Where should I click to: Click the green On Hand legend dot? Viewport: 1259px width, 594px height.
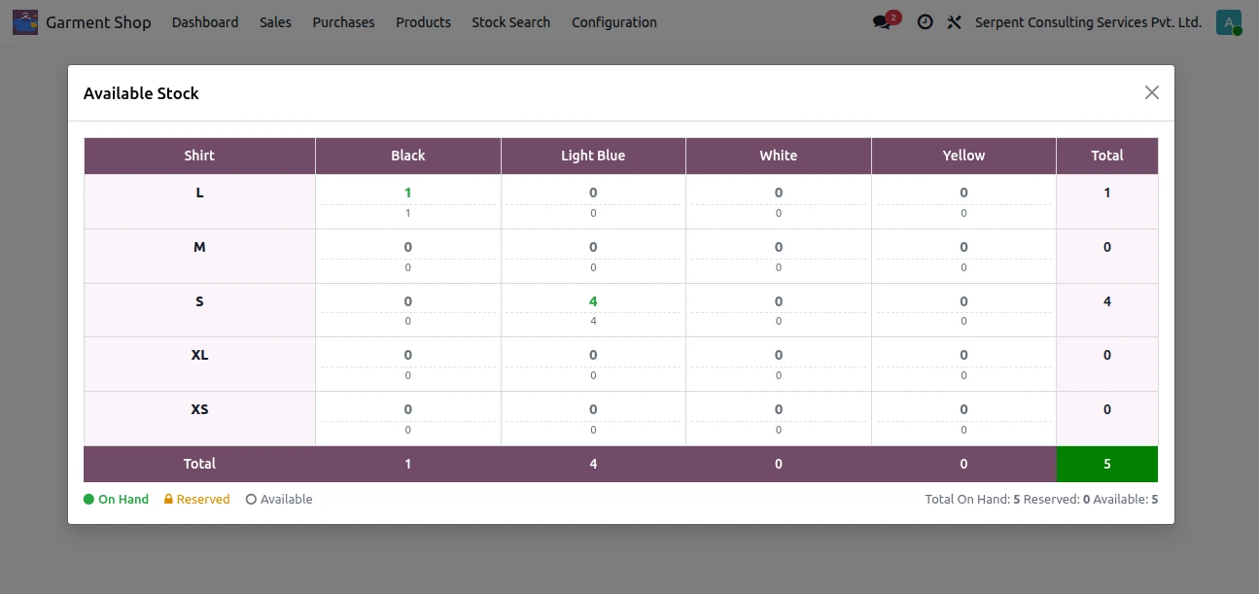pyautogui.click(x=88, y=500)
